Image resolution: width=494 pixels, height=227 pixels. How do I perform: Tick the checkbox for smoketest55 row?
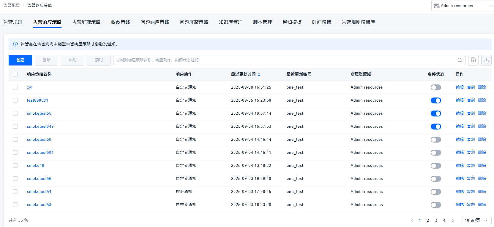coord(15,113)
